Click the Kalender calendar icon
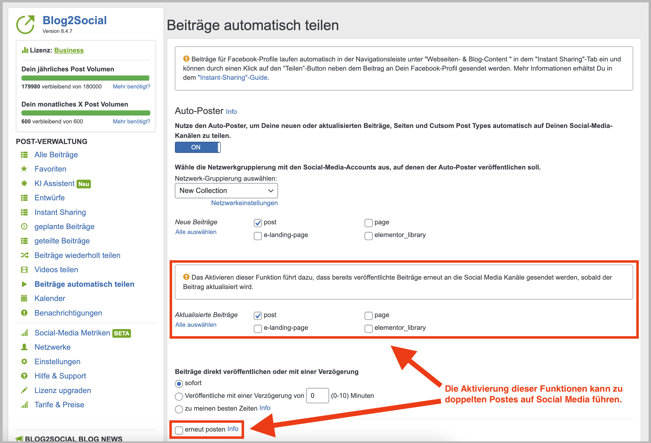 pos(24,298)
